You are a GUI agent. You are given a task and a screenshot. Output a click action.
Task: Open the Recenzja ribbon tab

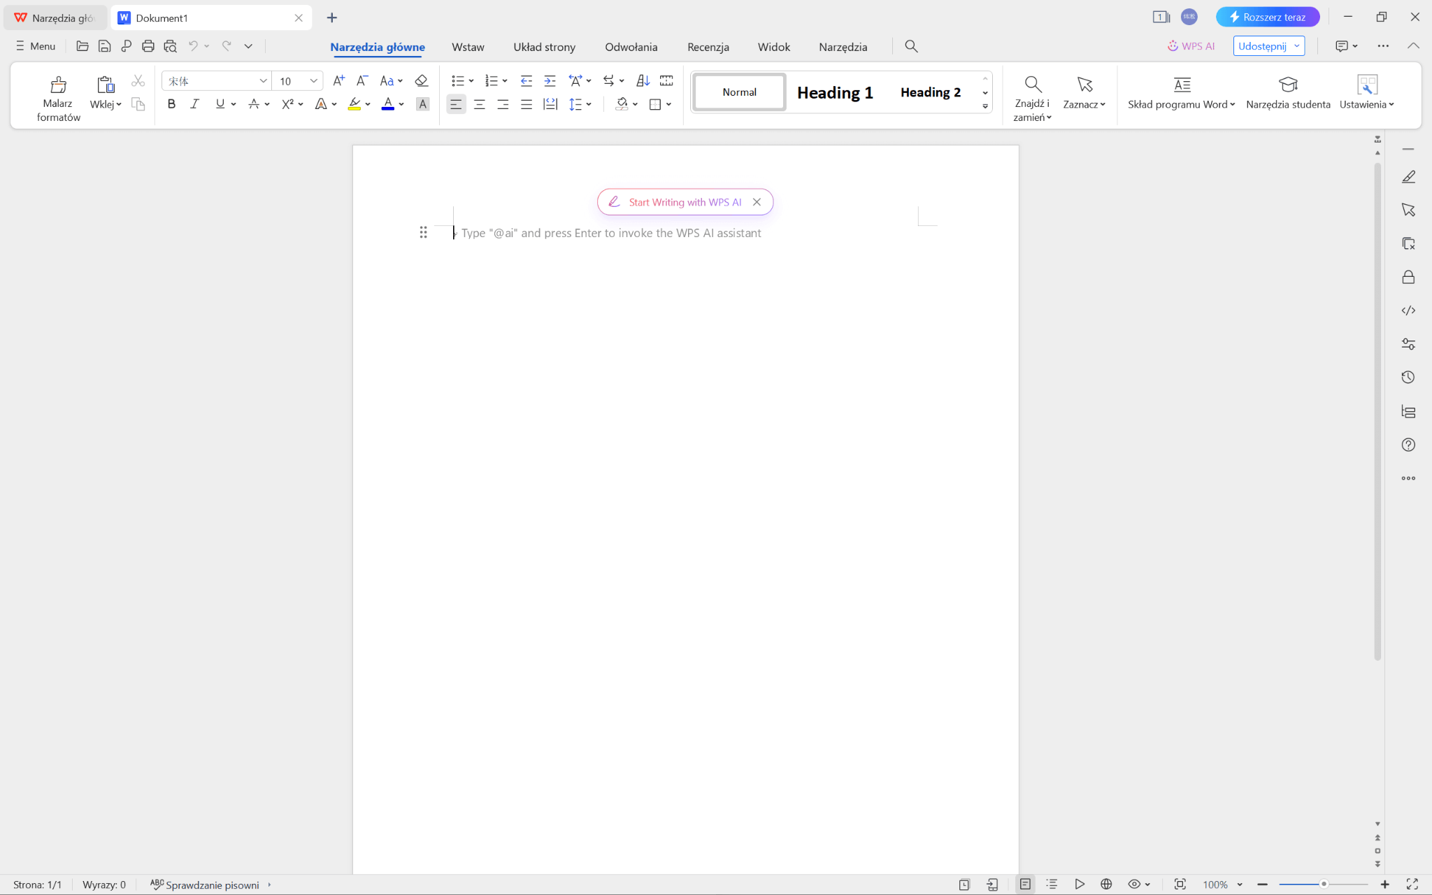tap(707, 46)
